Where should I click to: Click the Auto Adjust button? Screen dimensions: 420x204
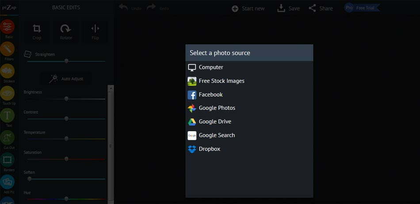coord(66,79)
